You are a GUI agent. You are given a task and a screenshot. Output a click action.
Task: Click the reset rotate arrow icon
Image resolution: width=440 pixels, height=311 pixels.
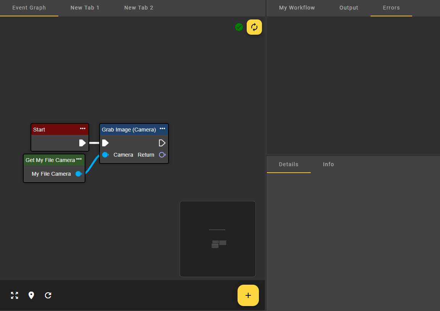pyautogui.click(x=48, y=295)
